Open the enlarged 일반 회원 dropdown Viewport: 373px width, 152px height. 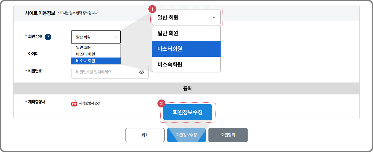click(x=186, y=18)
